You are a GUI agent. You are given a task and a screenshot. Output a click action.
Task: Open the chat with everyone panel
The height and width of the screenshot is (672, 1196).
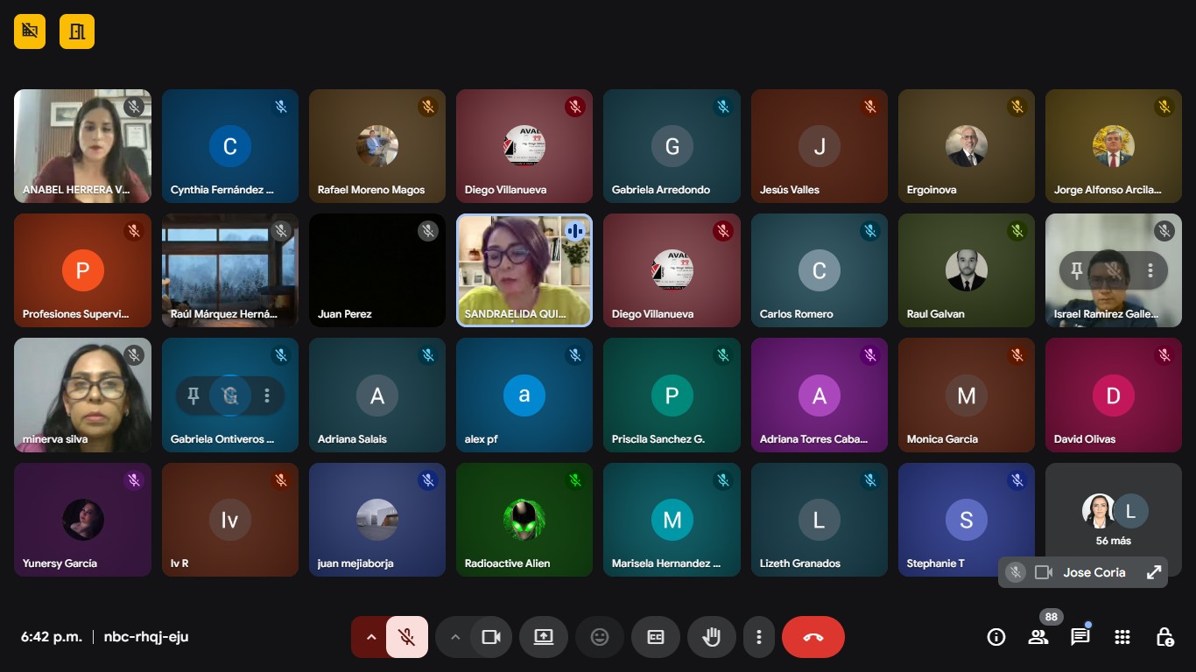1080,637
